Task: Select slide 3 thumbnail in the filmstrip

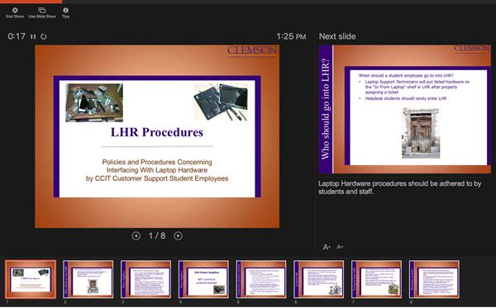Action: (145, 279)
